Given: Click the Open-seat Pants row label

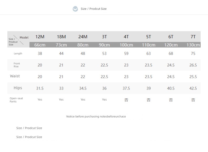Looking at the screenshot, I should pos(16,100).
